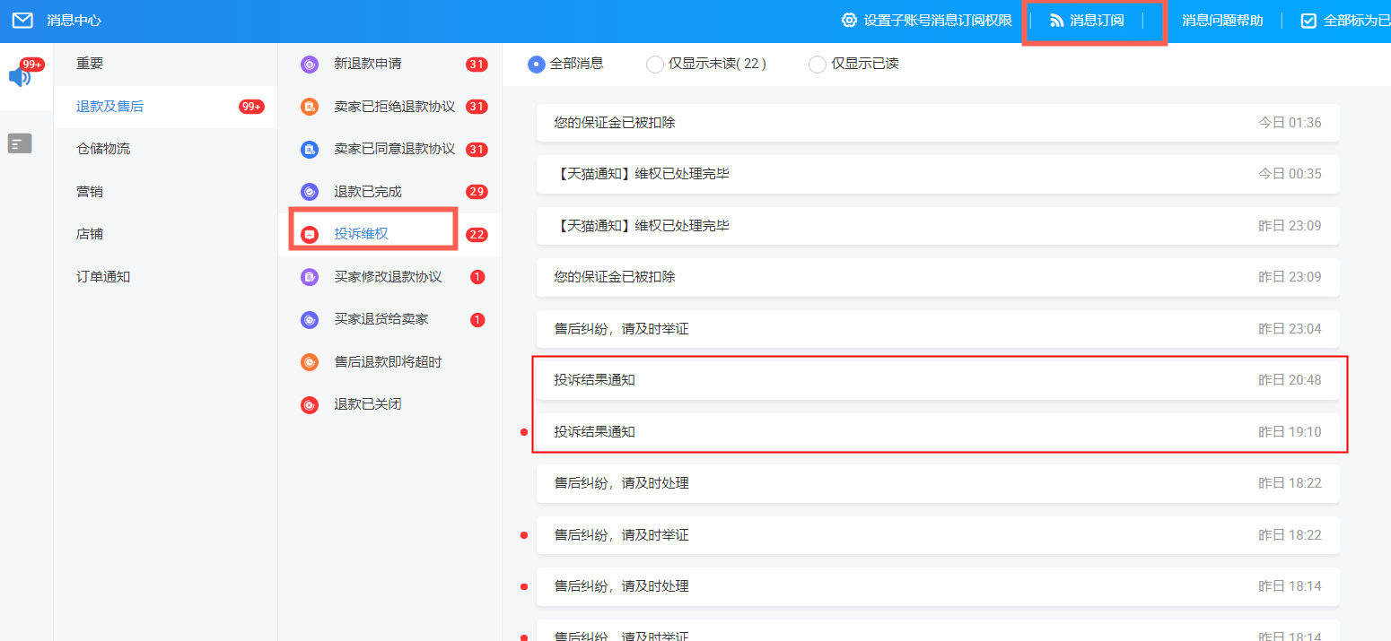Open the 仓储物流 category
This screenshot has height=641, width=1391.
point(165,149)
